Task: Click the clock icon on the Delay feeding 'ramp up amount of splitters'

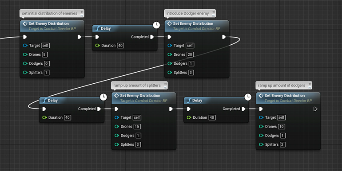Action: 103,97
